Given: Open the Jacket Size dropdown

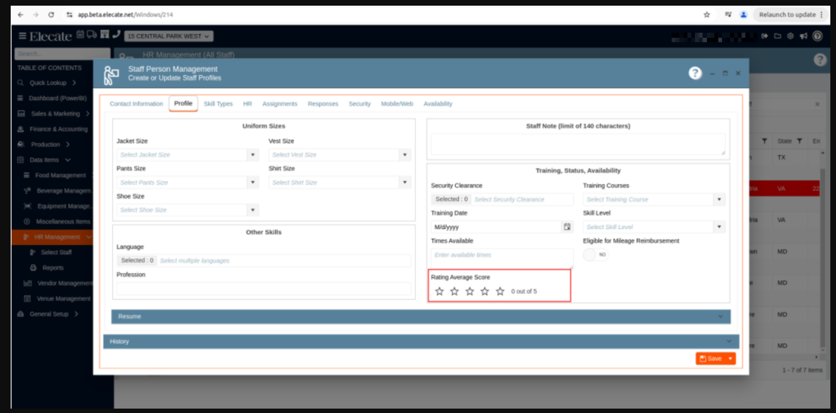Looking at the screenshot, I should pos(252,155).
